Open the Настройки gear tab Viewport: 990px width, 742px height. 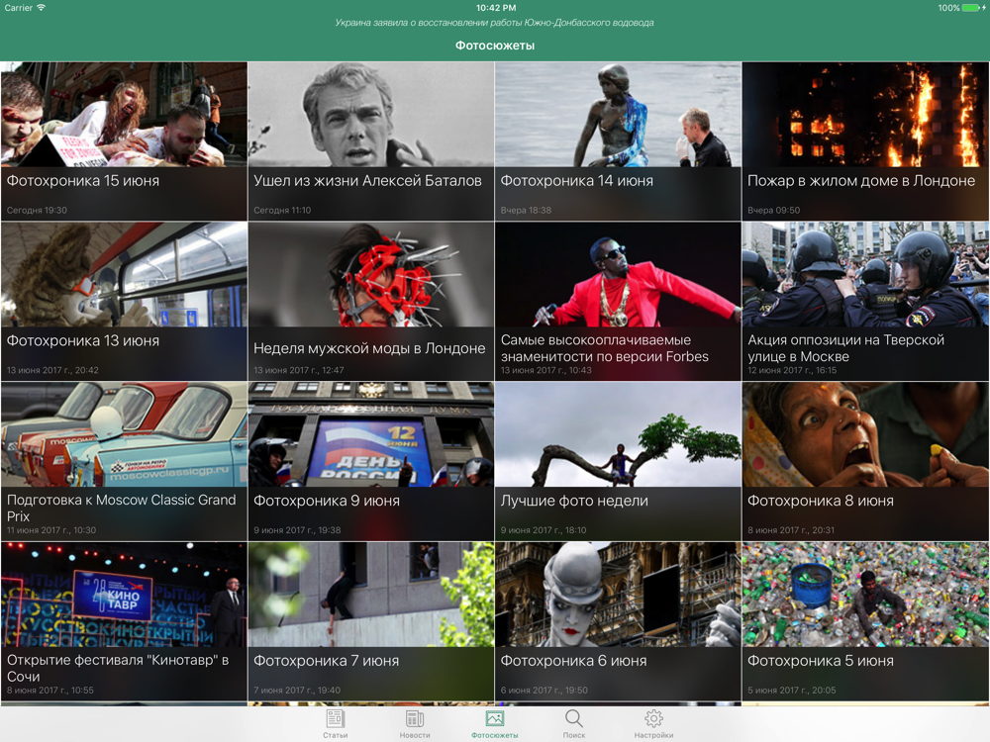pyautogui.click(x=653, y=718)
